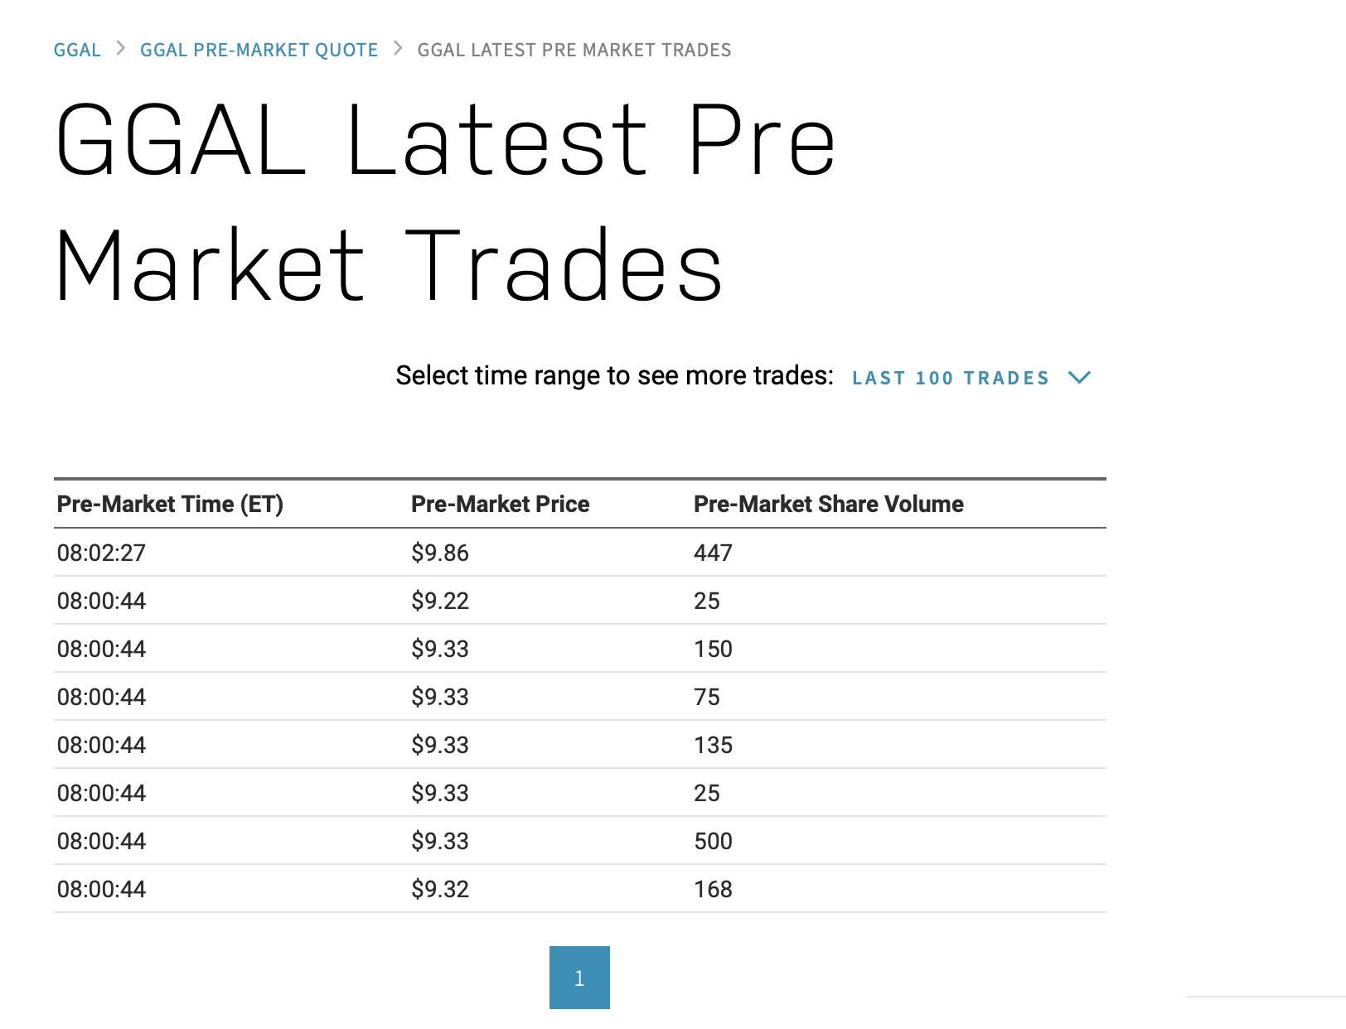The image size is (1346, 1029).
Task: Click the Pre-Market Share Volume column header
Action: point(828,504)
